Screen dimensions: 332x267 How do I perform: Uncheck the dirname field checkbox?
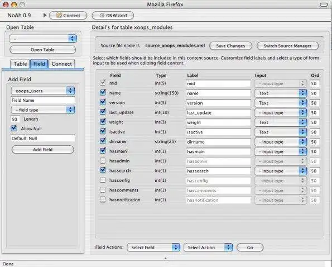103,141
